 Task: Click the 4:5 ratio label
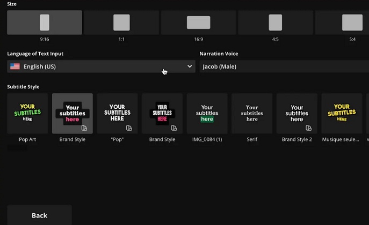276,39
